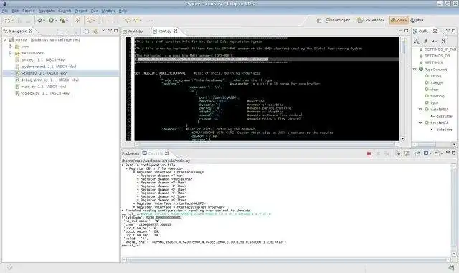Switch to the Problems tab
Viewport: 459px width, 273px height.
pyautogui.click(x=131, y=153)
